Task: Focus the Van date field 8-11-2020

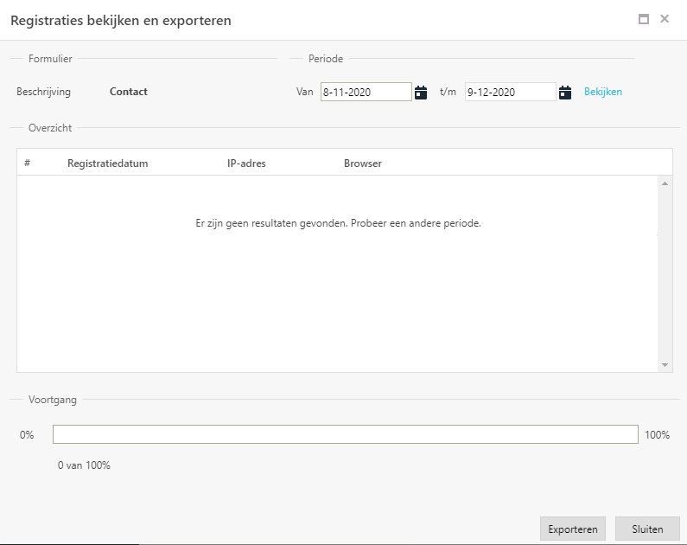Action: point(366,92)
